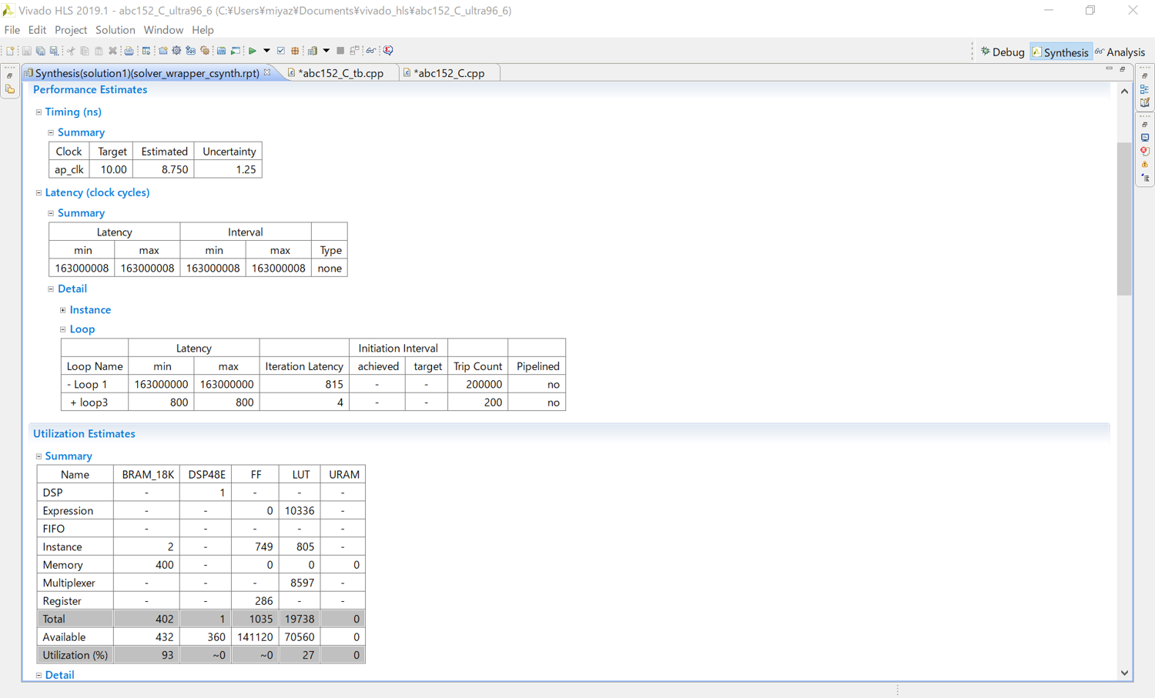The height and width of the screenshot is (698, 1155).
Task: Open dropdown arrow next to Open Report
Action: click(x=326, y=51)
